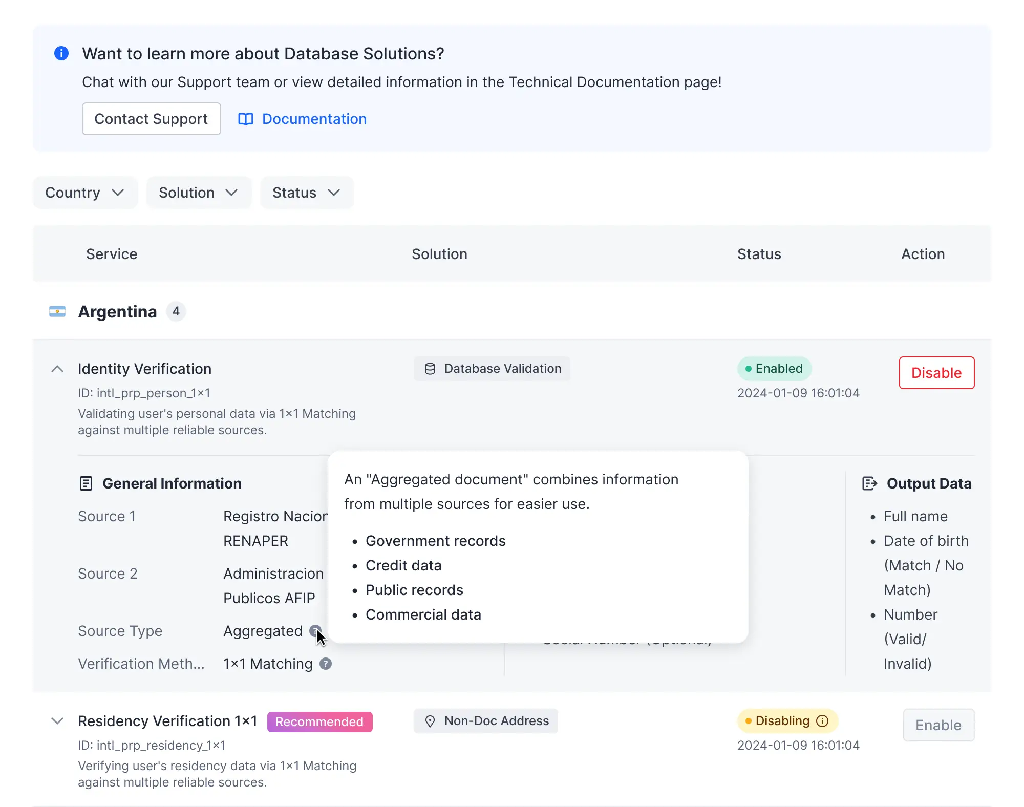This screenshot has width=1024, height=807.
Task: Click the Contact Support button
Action: point(151,119)
